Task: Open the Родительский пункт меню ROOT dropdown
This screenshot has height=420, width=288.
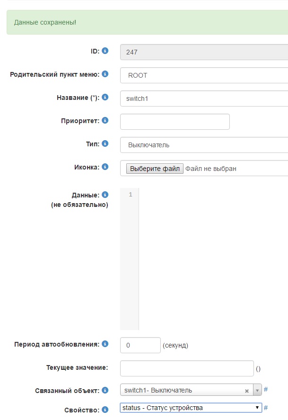Action: 204,75
